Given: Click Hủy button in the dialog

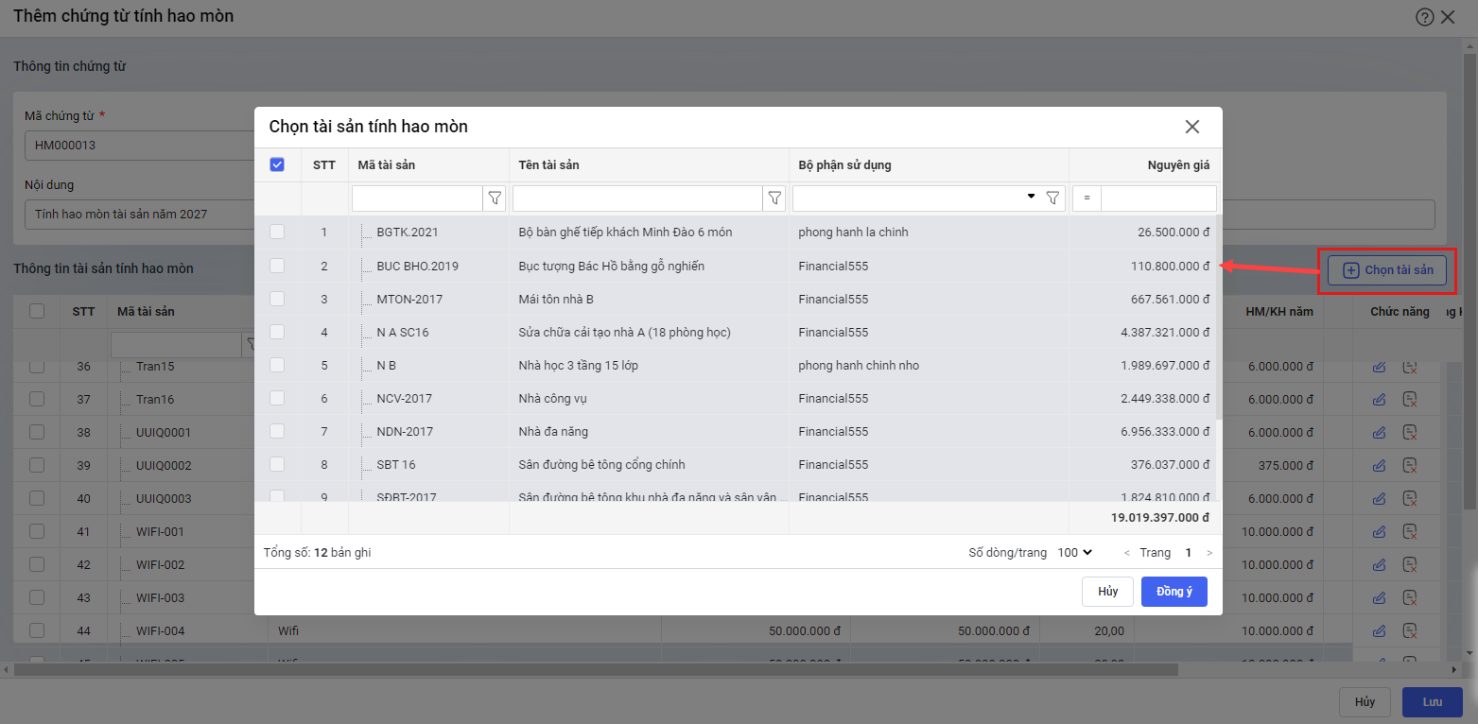Looking at the screenshot, I should click(x=1107, y=592).
